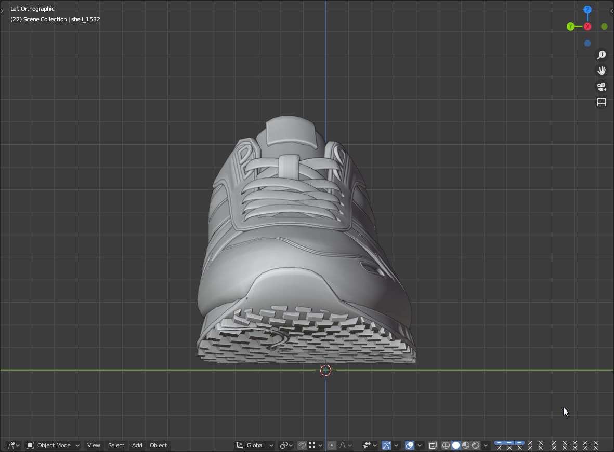Open the View menu
The image size is (614, 452).
click(x=94, y=445)
